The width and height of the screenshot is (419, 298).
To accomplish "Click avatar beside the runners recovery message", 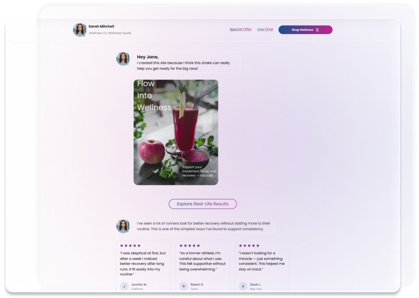I will coord(123,226).
